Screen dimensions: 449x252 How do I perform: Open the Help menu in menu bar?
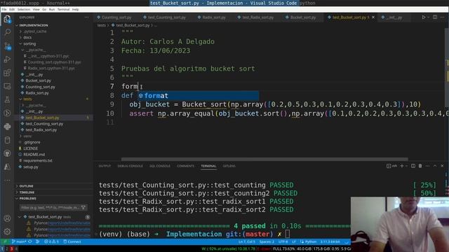tap(75, 9)
